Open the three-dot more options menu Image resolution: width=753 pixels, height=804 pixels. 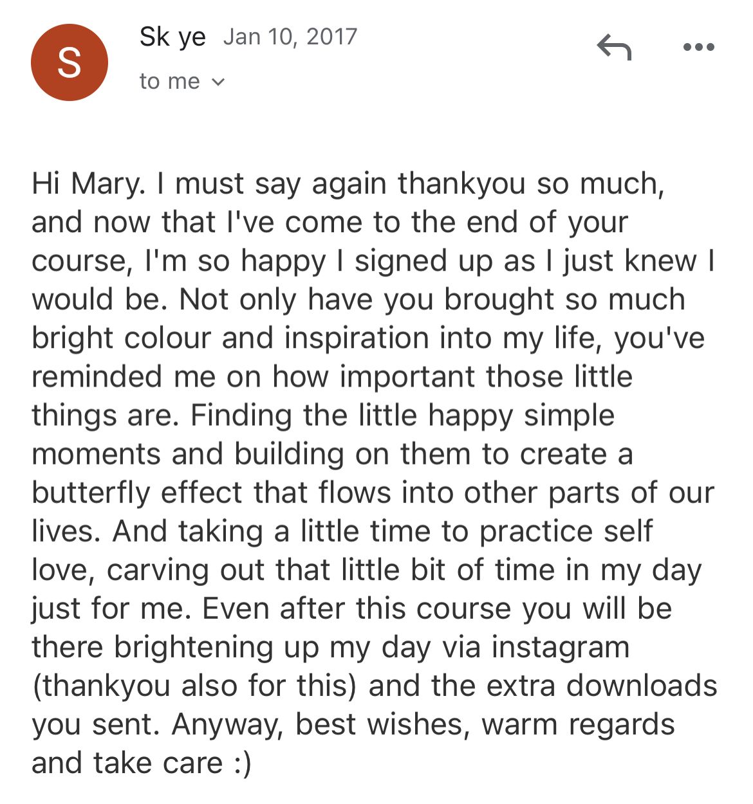(698, 48)
